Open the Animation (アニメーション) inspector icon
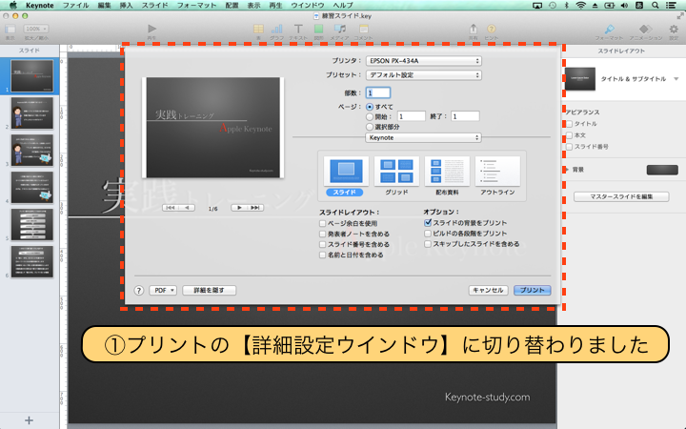The height and width of the screenshot is (429, 686). coord(645,29)
